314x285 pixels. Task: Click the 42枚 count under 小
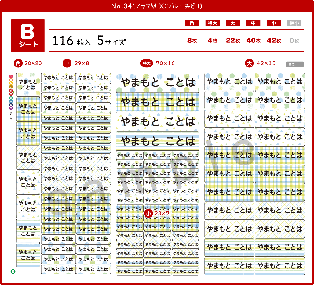274,41
